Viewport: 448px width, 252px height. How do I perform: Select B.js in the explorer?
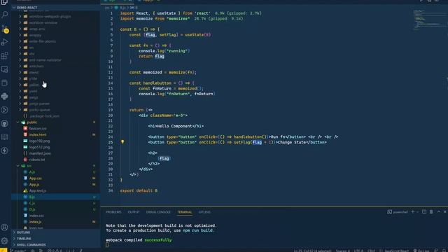point(56,197)
